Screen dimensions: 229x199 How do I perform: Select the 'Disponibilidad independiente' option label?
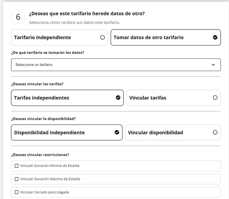pyautogui.click(x=49, y=133)
